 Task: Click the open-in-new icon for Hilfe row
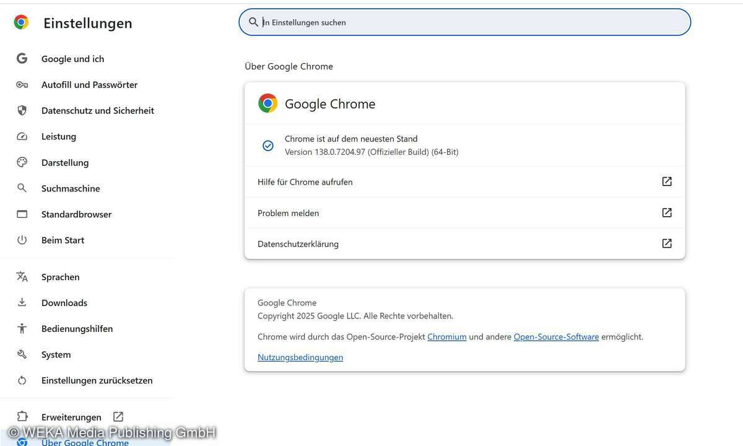(x=667, y=181)
